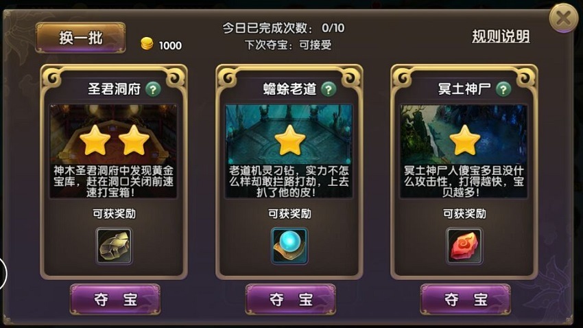Click the 圣君洞府 card title
Screen dimensions: 583x328
click(114, 89)
